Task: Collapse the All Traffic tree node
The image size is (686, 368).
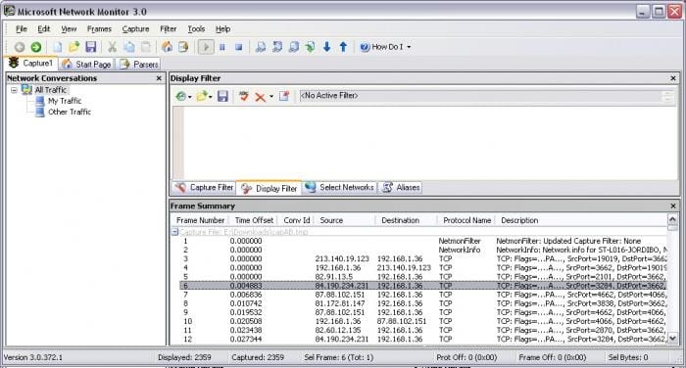Action: click(14, 90)
